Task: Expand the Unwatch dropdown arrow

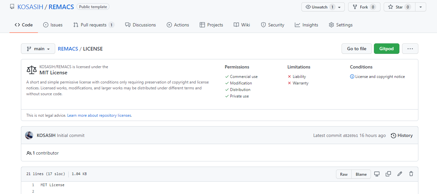Action: point(339,7)
